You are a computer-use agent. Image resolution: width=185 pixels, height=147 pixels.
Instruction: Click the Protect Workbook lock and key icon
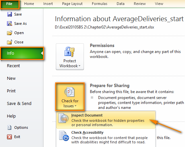click(x=69, y=52)
